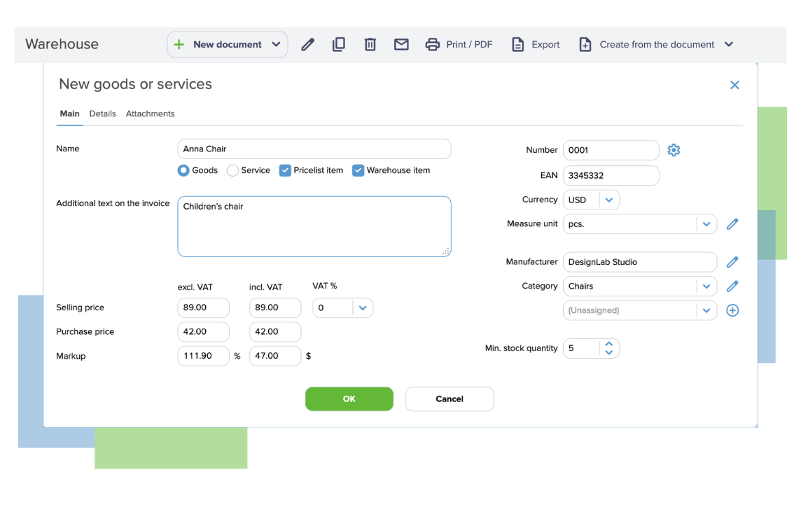The height and width of the screenshot is (510, 801).
Task: Open the Attachments tab
Action: coord(150,113)
